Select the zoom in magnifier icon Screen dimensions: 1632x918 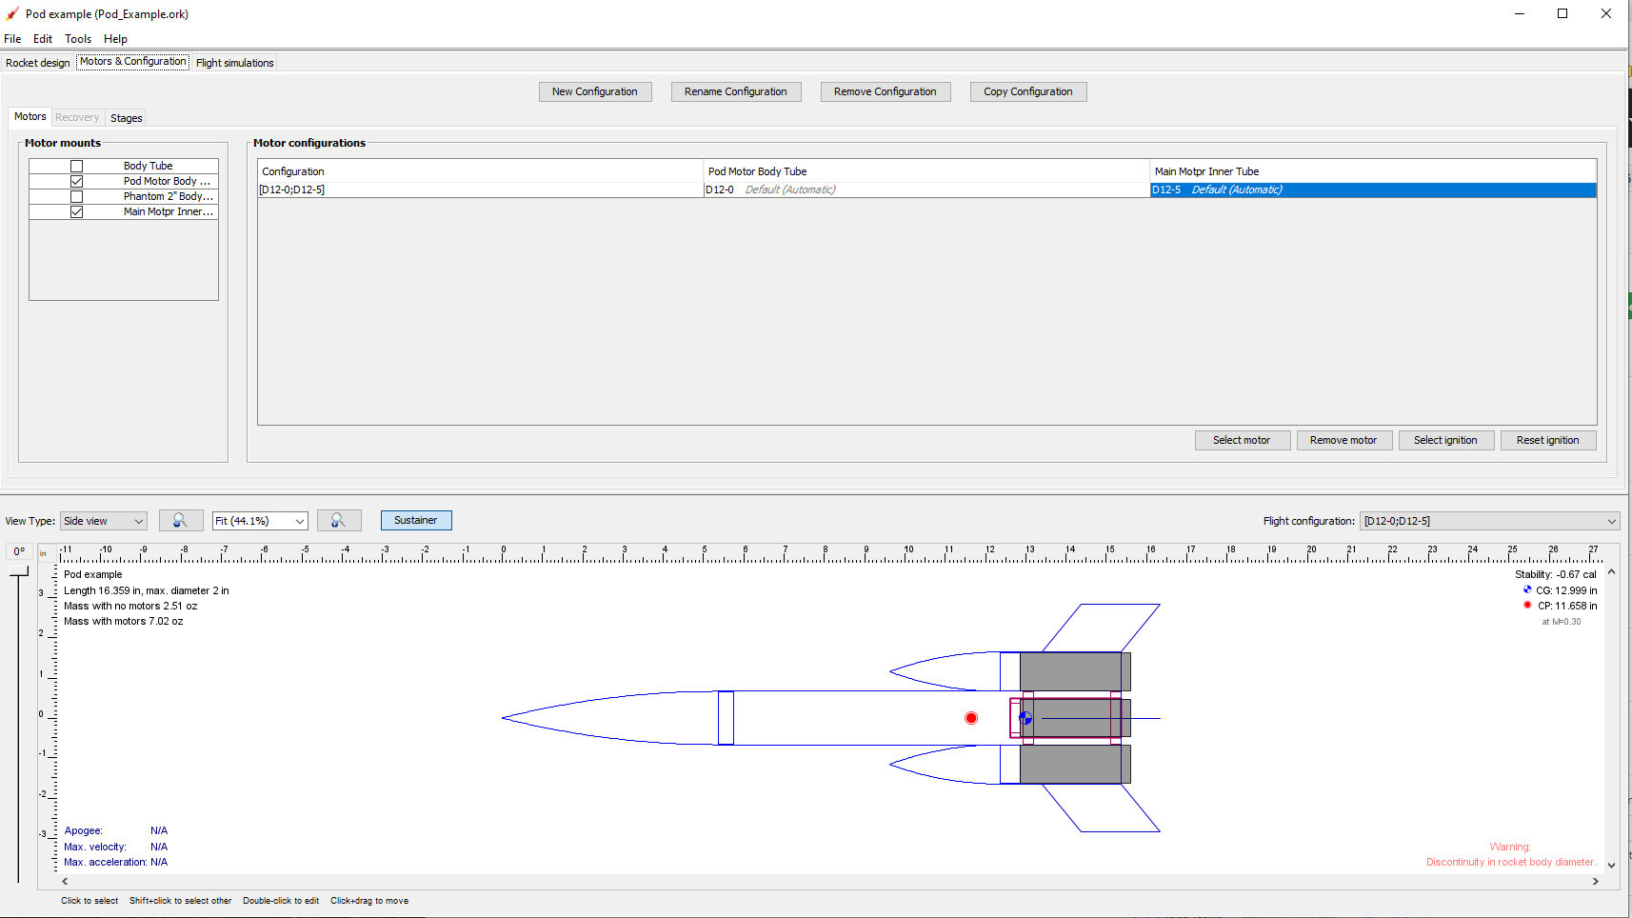pos(340,520)
